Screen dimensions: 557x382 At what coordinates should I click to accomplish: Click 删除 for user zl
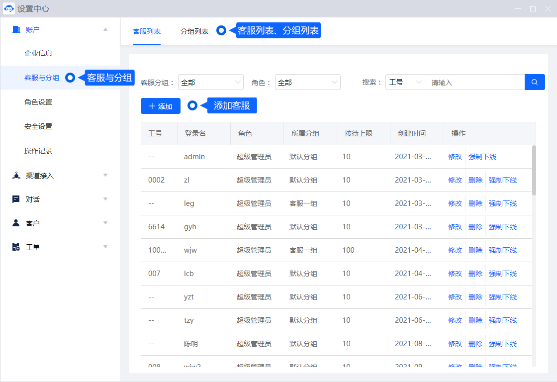475,180
